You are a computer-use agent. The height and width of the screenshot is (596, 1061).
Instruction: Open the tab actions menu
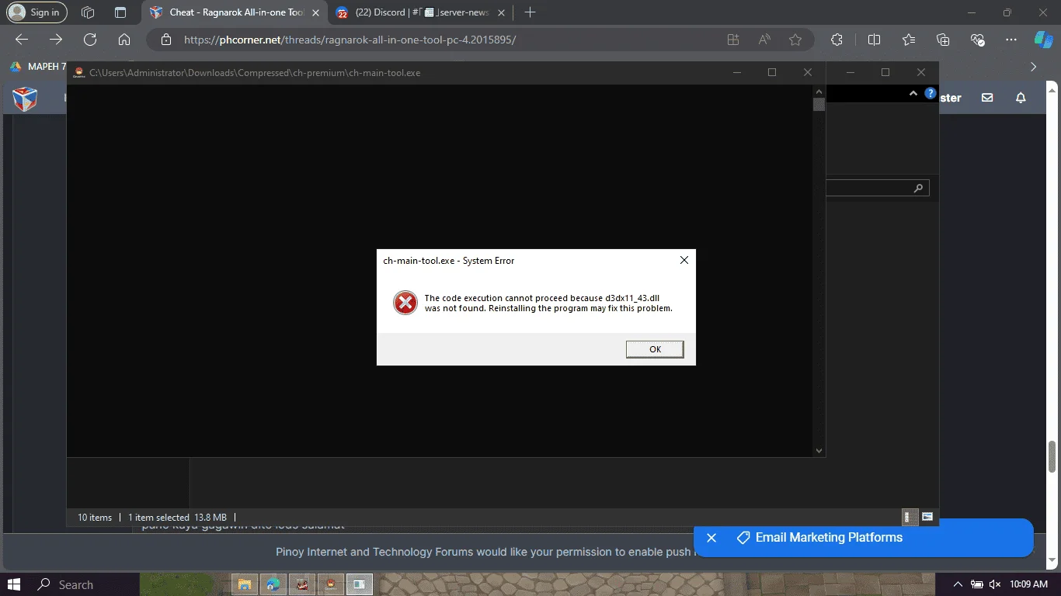pos(120,12)
